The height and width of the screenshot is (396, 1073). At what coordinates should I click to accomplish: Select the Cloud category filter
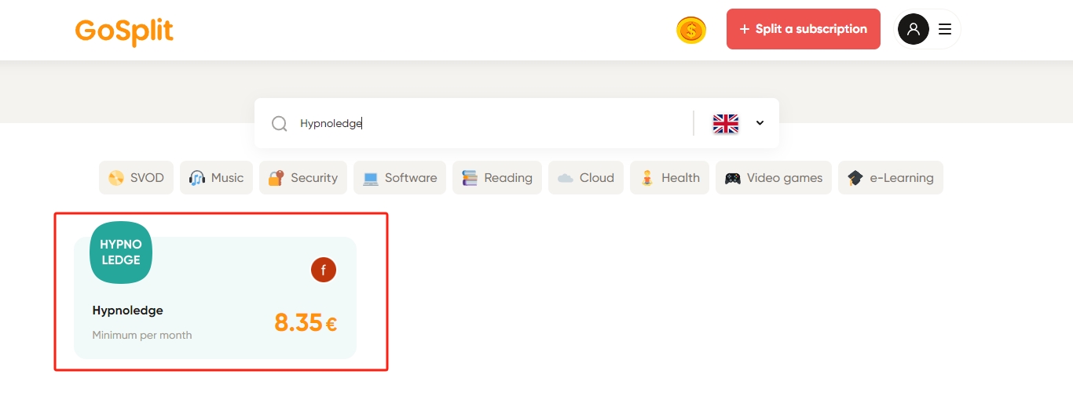tap(586, 178)
